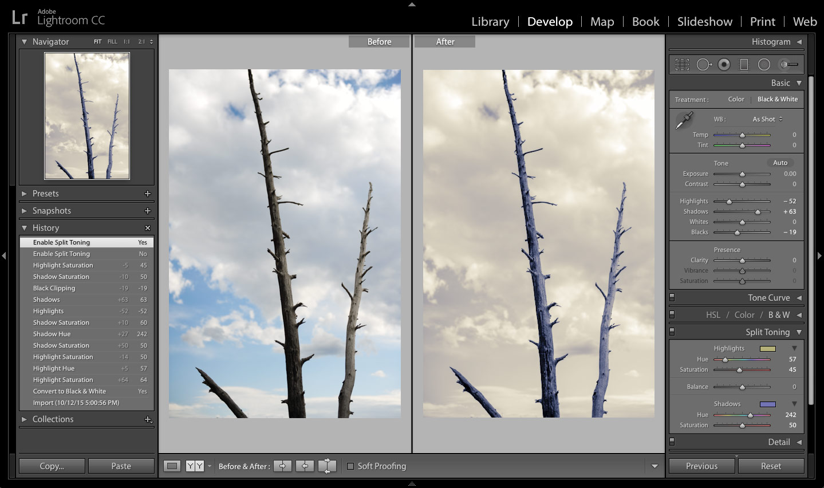
Task: Select the Crop Overlay tool
Action: click(682, 64)
